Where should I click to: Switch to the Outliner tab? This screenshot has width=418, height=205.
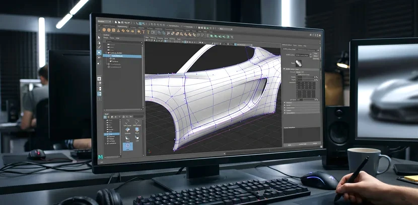click(x=106, y=35)
